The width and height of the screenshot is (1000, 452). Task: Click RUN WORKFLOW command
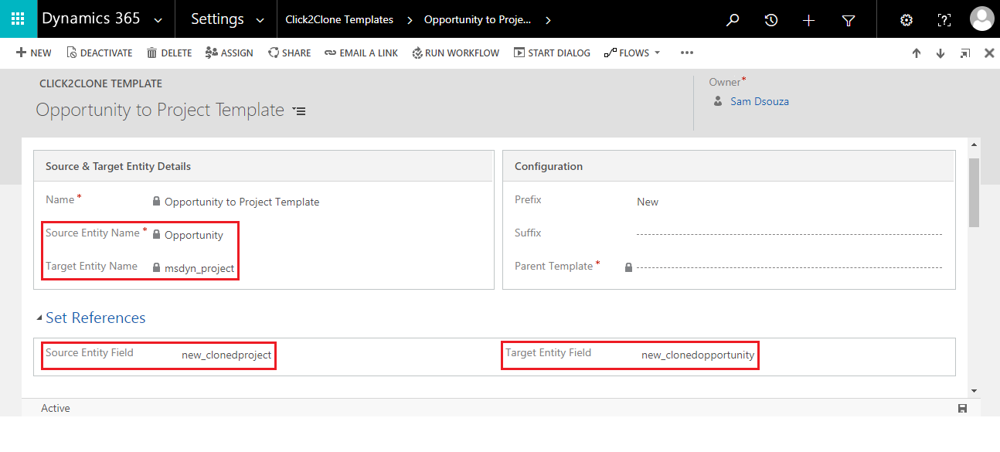(x=456, y=53)
